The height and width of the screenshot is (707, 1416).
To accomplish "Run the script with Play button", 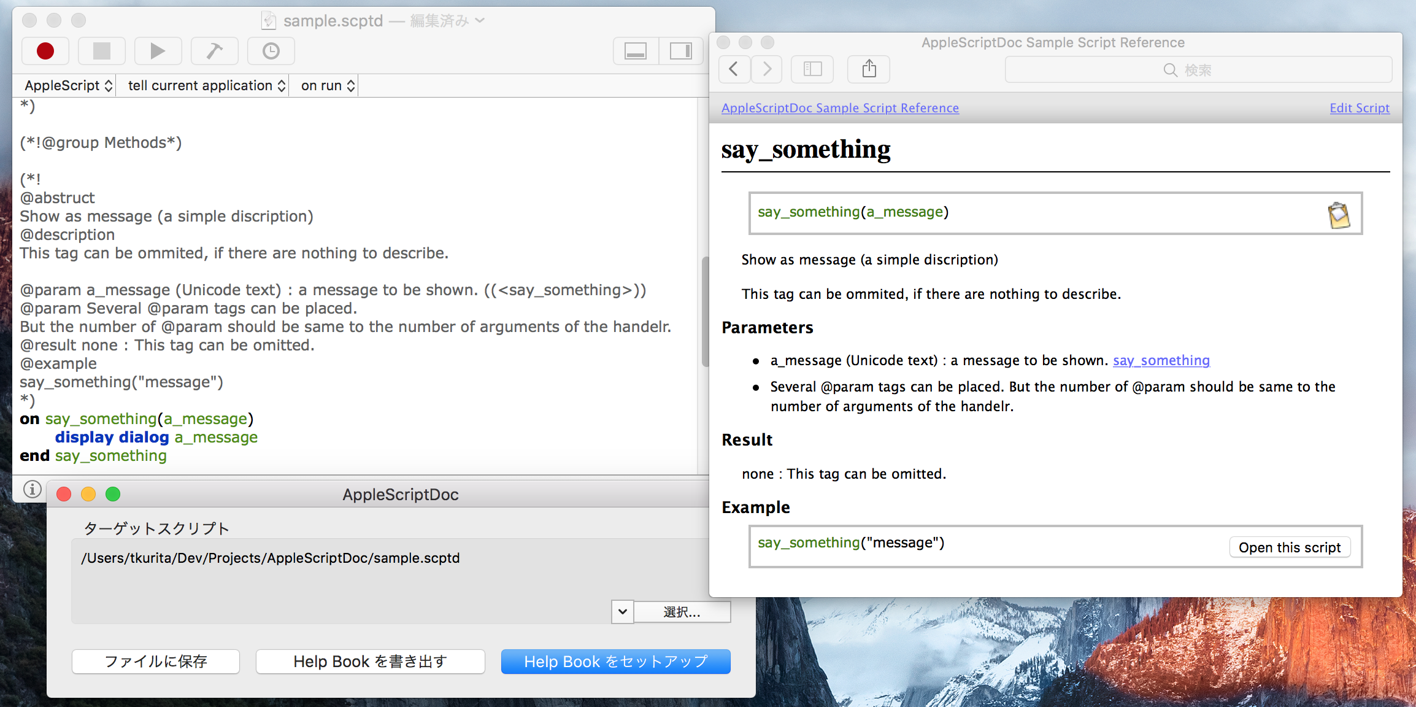I will 158,51.
